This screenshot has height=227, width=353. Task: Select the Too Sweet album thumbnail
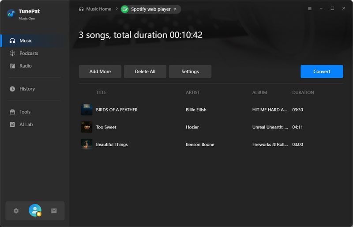(x=86, y=127)
